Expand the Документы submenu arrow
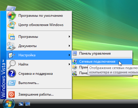Screen dimensions: 138x108 coord(69,46)
